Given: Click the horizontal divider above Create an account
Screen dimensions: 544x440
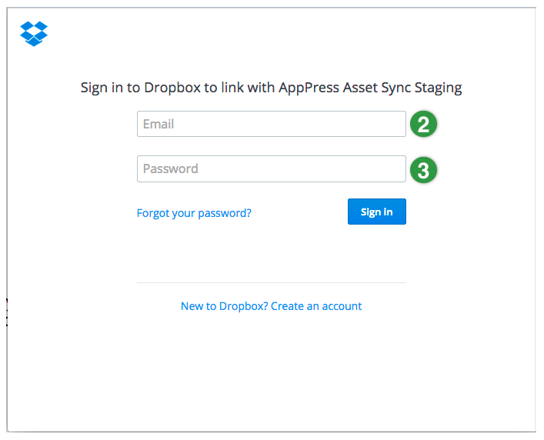Looking at the screenshot, I should tap(272, 282).
